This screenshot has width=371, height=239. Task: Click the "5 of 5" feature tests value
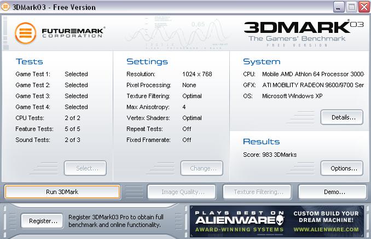point(72,129)
